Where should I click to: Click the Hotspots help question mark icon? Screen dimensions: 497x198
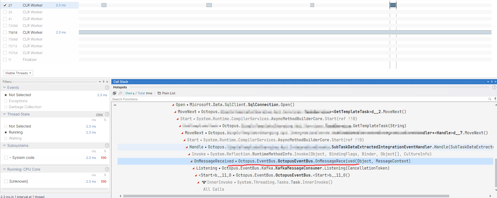point(494,87)
